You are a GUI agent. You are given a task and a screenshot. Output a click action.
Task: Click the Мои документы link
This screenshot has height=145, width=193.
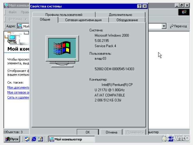click(18, 88)
